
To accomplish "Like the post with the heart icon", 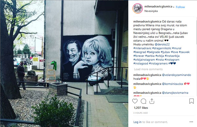I will [135, 101].
